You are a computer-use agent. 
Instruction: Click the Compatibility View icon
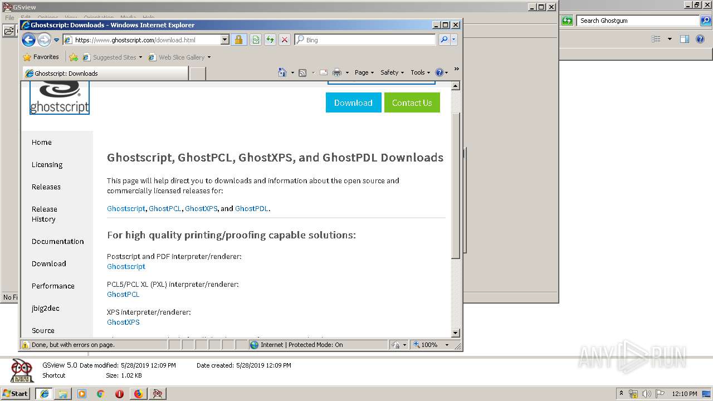click(255, 40)
